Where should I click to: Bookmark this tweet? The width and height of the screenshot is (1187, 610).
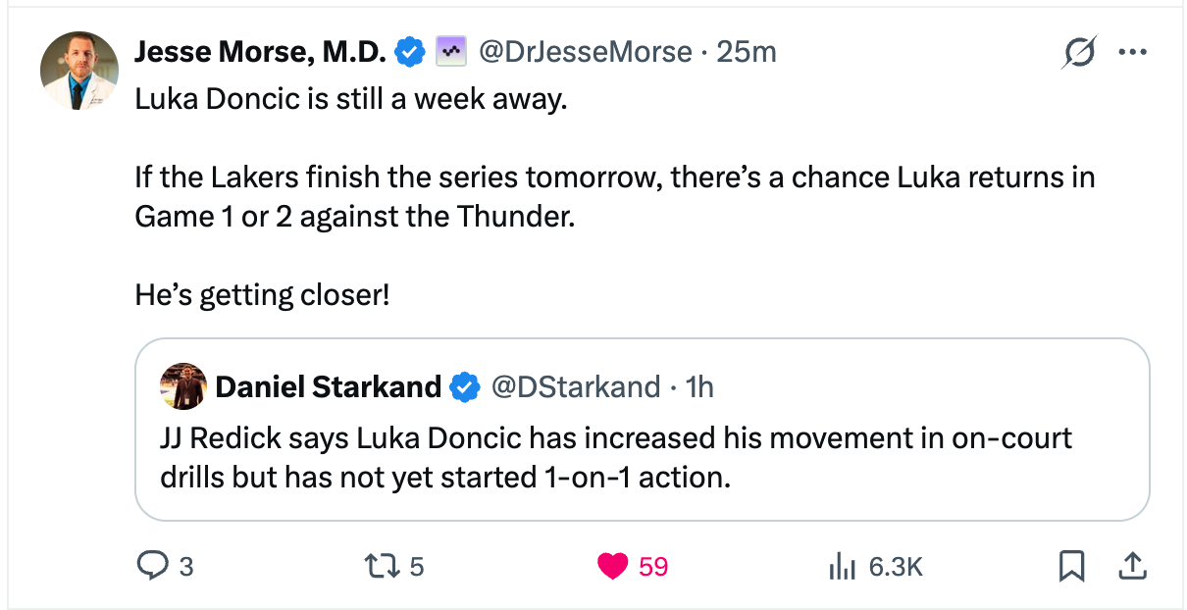coord(1071,566)
